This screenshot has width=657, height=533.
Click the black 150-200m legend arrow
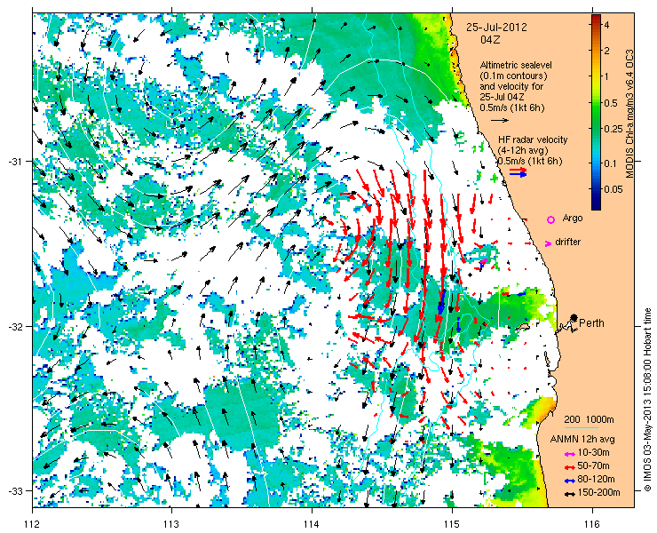click(x=568, y=494)
